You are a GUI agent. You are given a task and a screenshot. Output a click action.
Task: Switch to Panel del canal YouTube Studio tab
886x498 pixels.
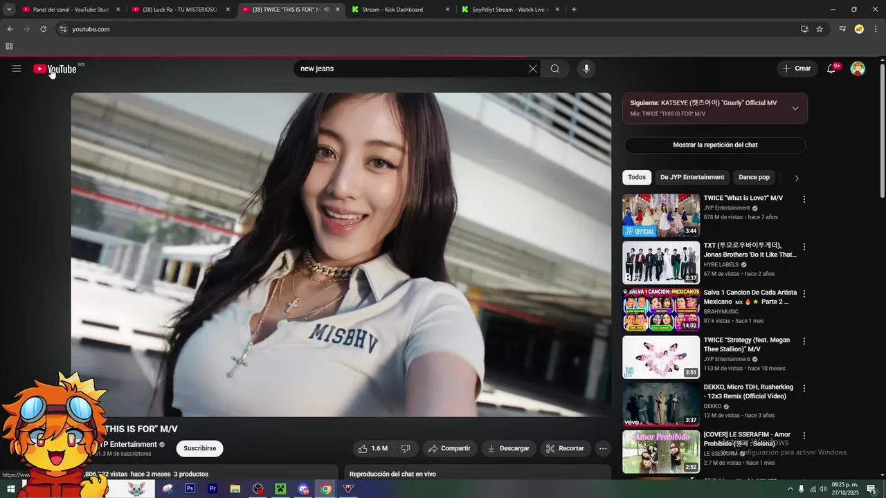point(69,10)
